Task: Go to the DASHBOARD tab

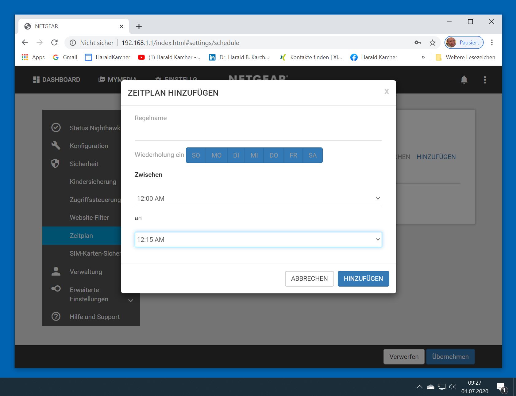Action: tap(57, 80)
